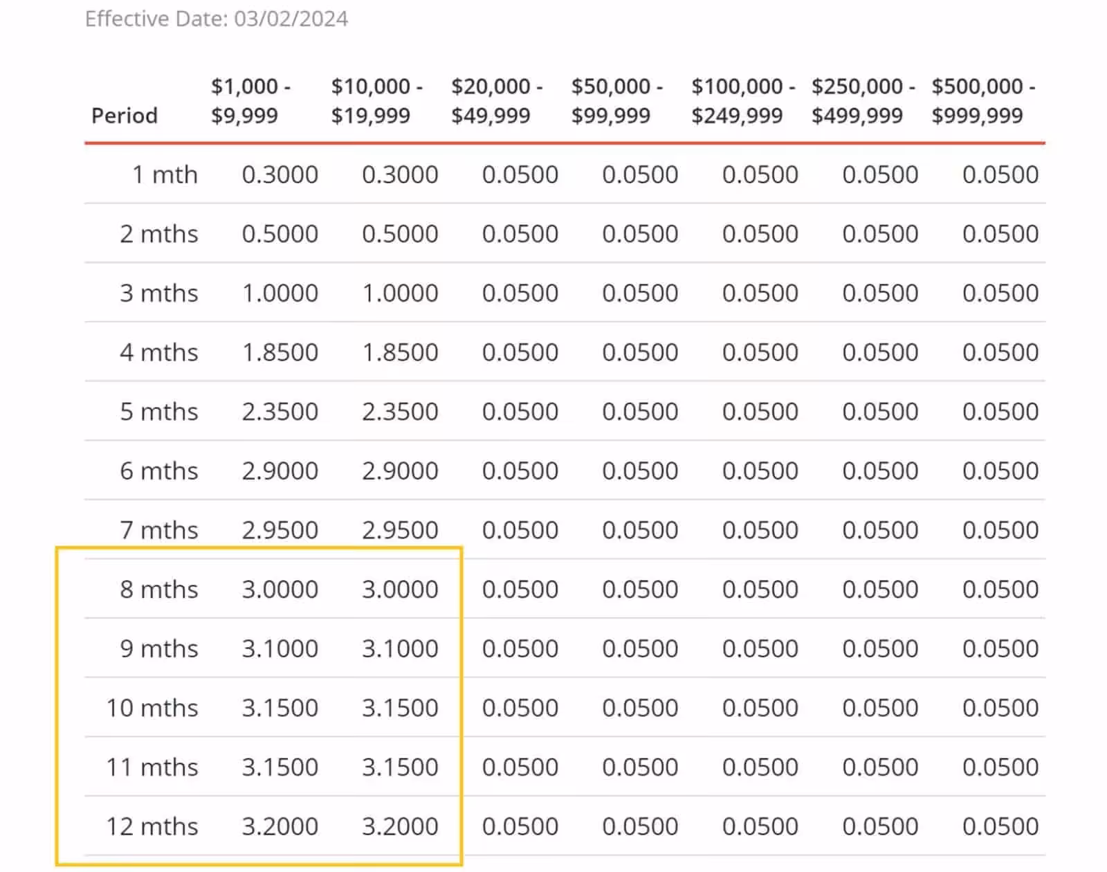Click the 7 mths rate for $50,000 - $99,999
1107x872 pixels.
[640, 530]
